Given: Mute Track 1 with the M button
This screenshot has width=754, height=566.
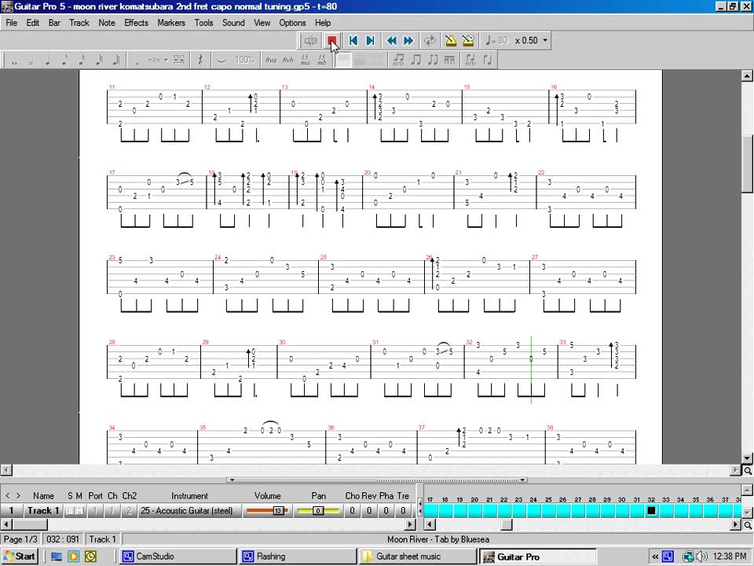Looking at the screenshot, I should click(79, 511).
